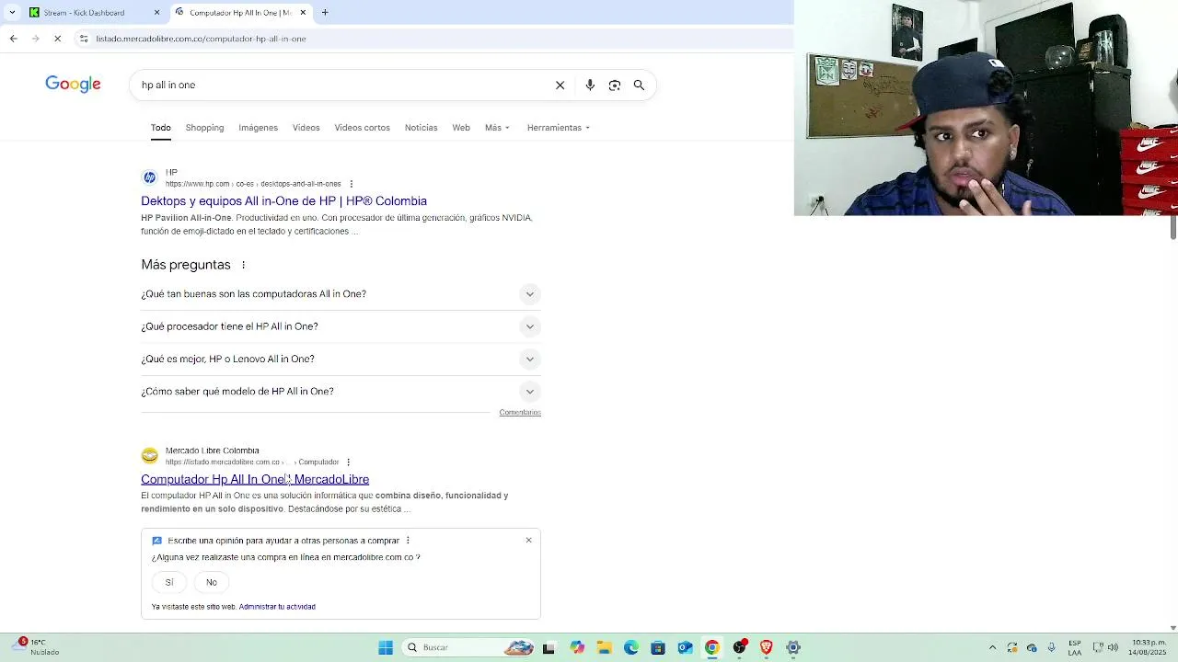Switch to Imágenes results tab
The width and height of the screenshot is (1178, 662).
point(258,128)
